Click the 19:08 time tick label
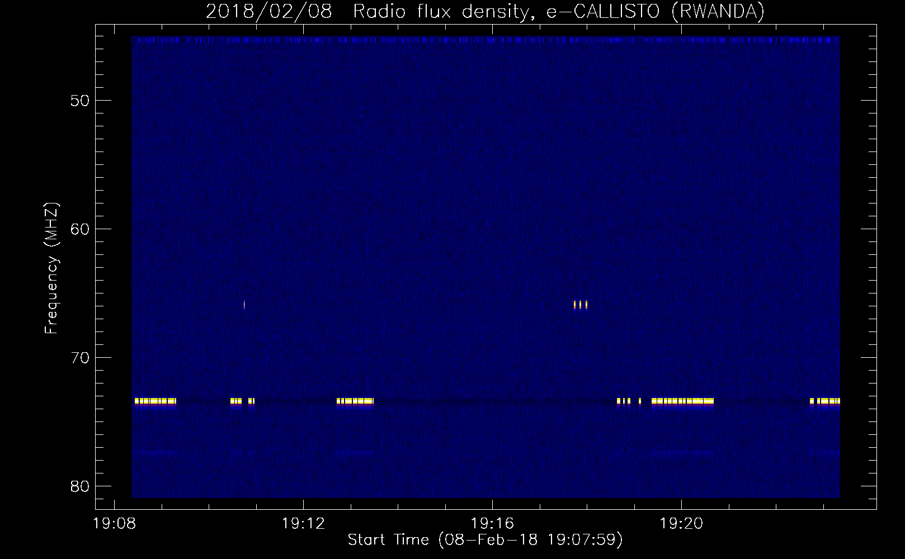The height and width of the screenshot is (559, 905). point(114,524)
